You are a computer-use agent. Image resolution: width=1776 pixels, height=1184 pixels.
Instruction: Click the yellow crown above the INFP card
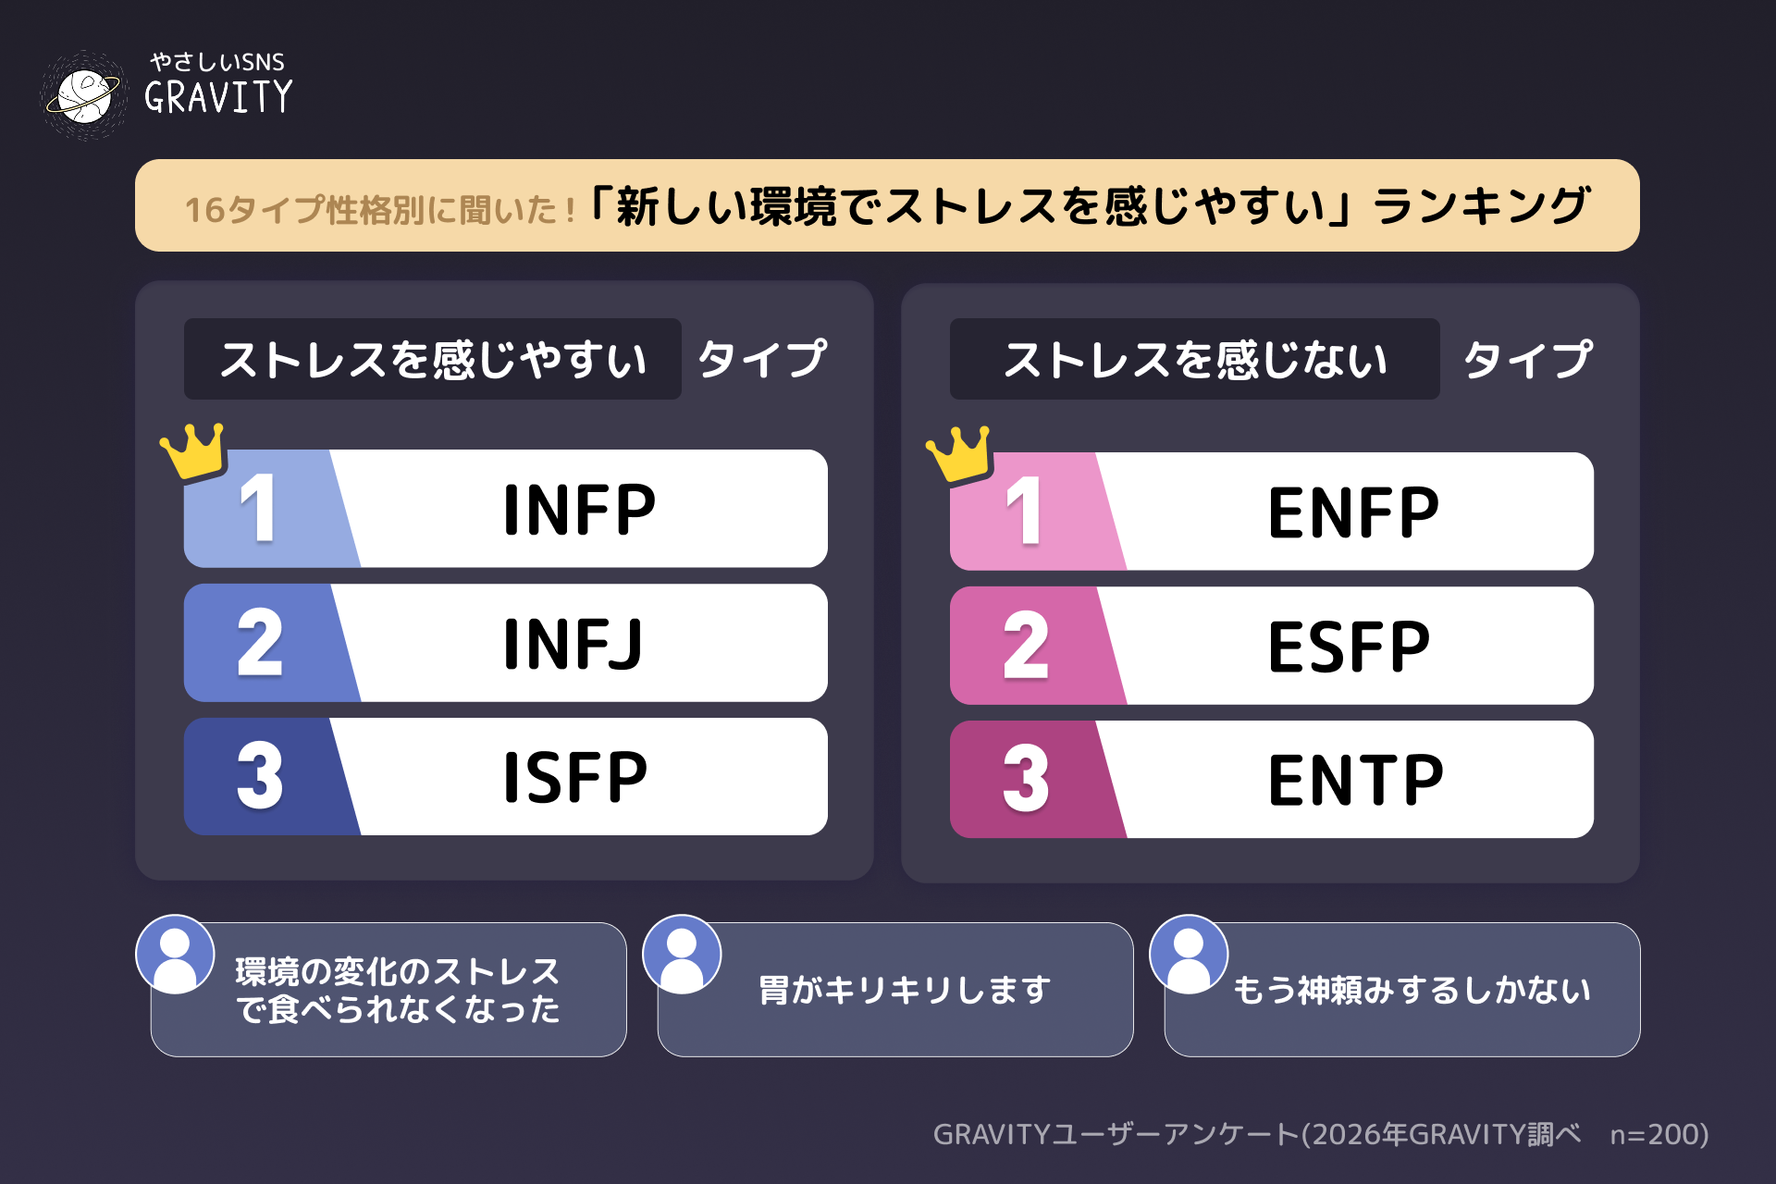tap(194, 450)
